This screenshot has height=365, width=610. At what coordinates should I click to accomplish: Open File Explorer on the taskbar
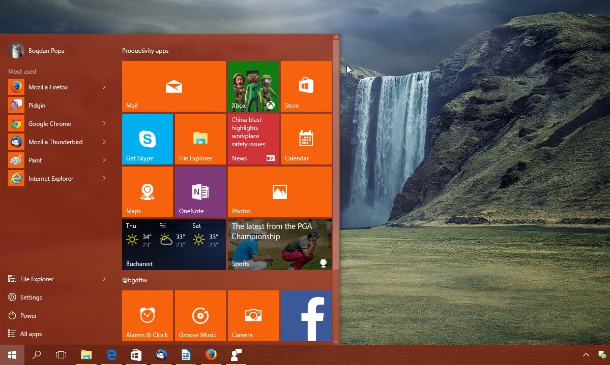[86, 355]
